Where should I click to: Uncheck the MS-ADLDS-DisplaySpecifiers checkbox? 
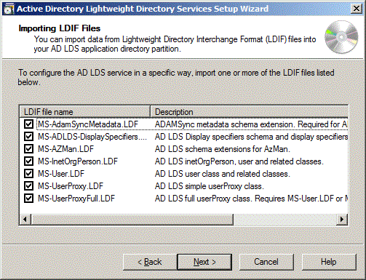[x=28, y=137]
